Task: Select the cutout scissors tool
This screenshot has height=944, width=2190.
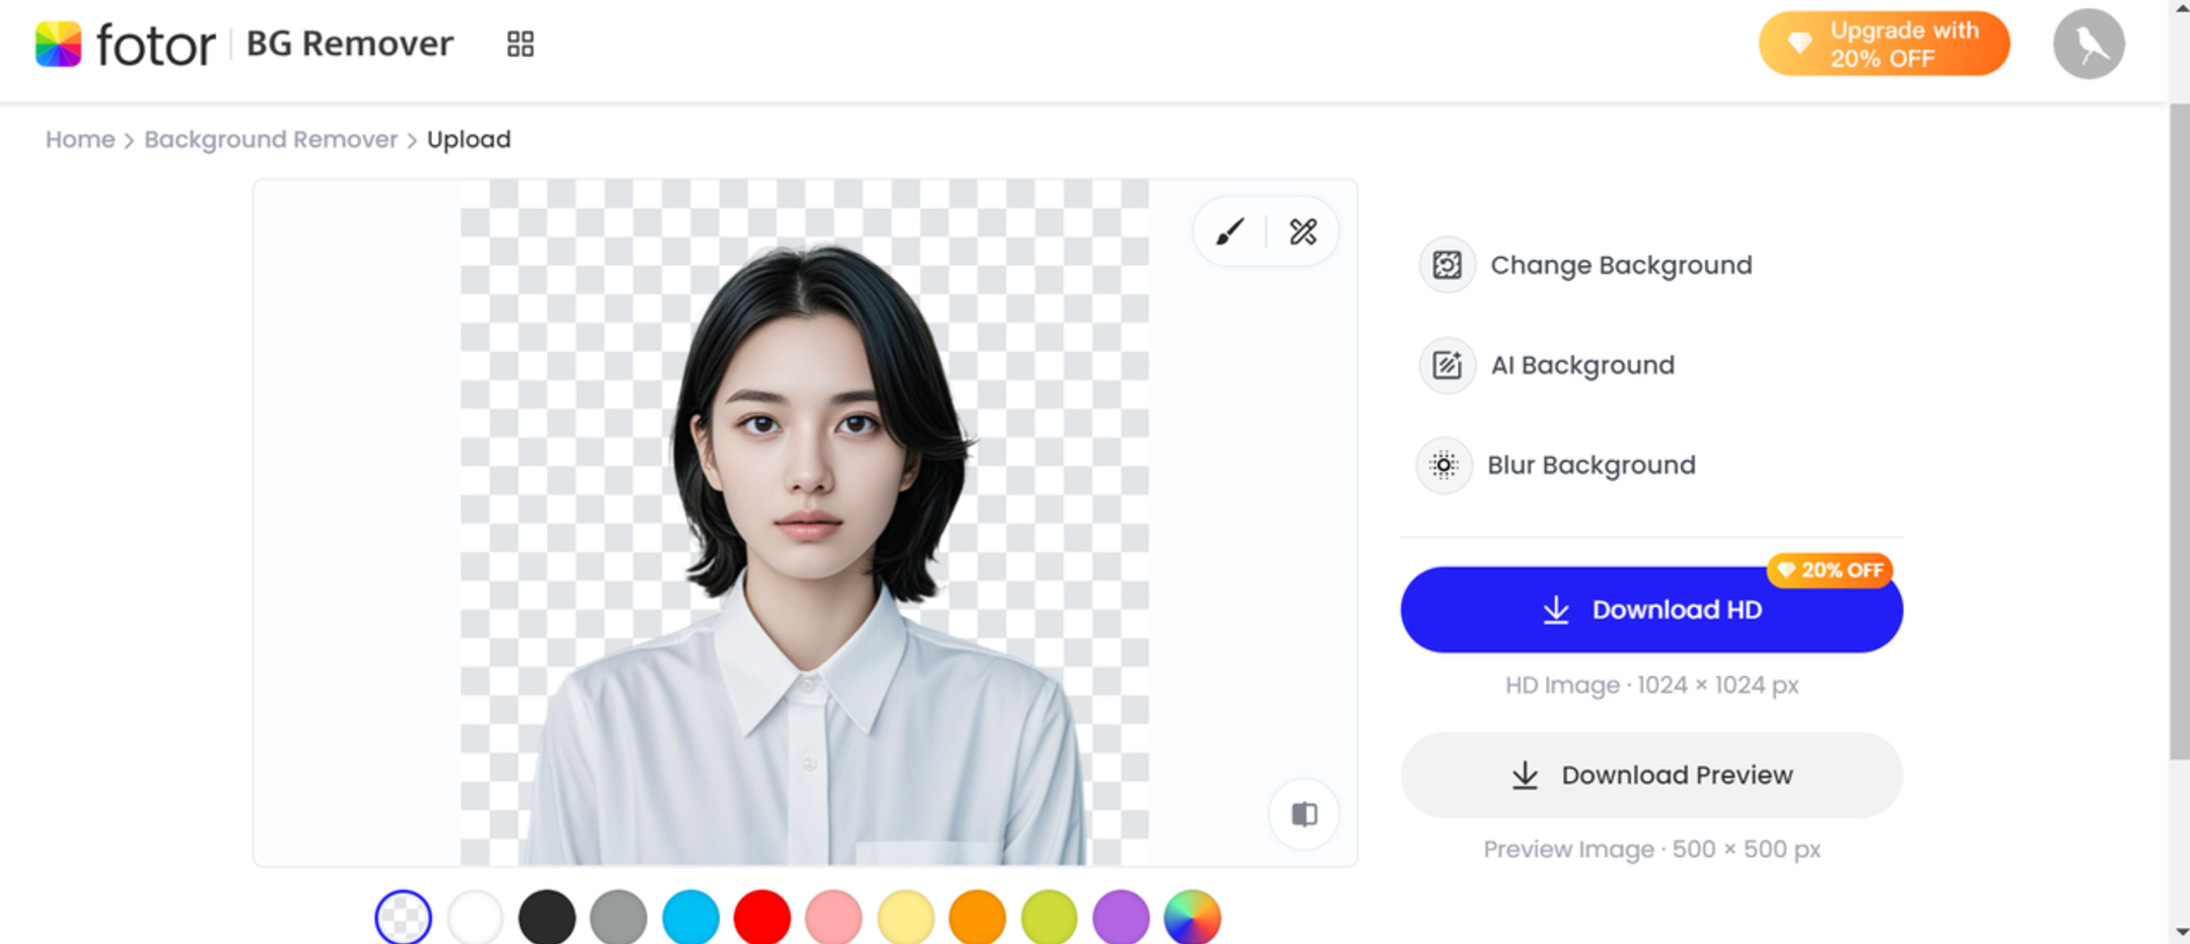Action: coord(1302,232)
